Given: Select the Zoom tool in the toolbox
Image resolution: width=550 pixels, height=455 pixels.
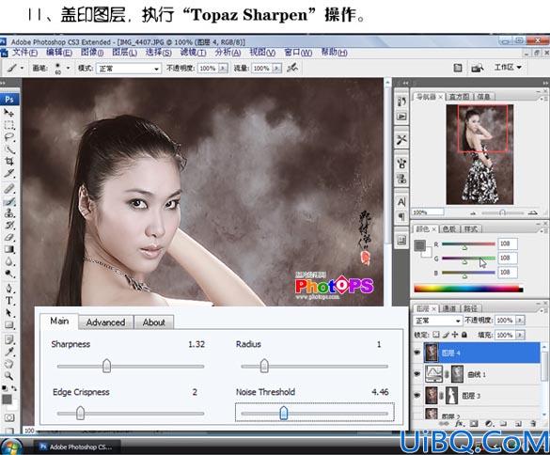Looking at the screenshot, I should tap(8, 376).
